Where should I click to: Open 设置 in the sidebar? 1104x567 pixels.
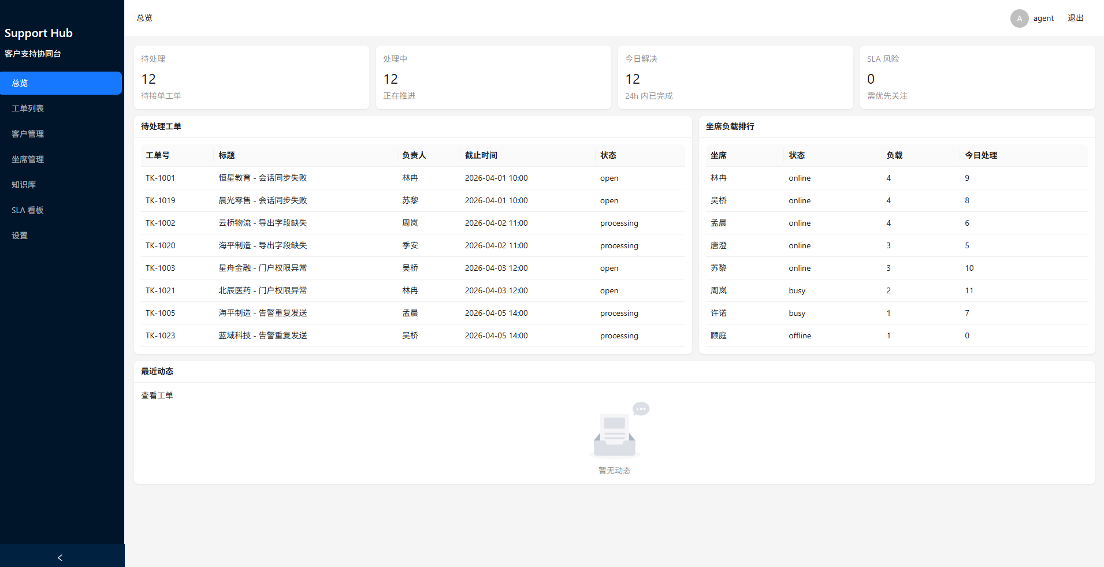pos(20,236)
